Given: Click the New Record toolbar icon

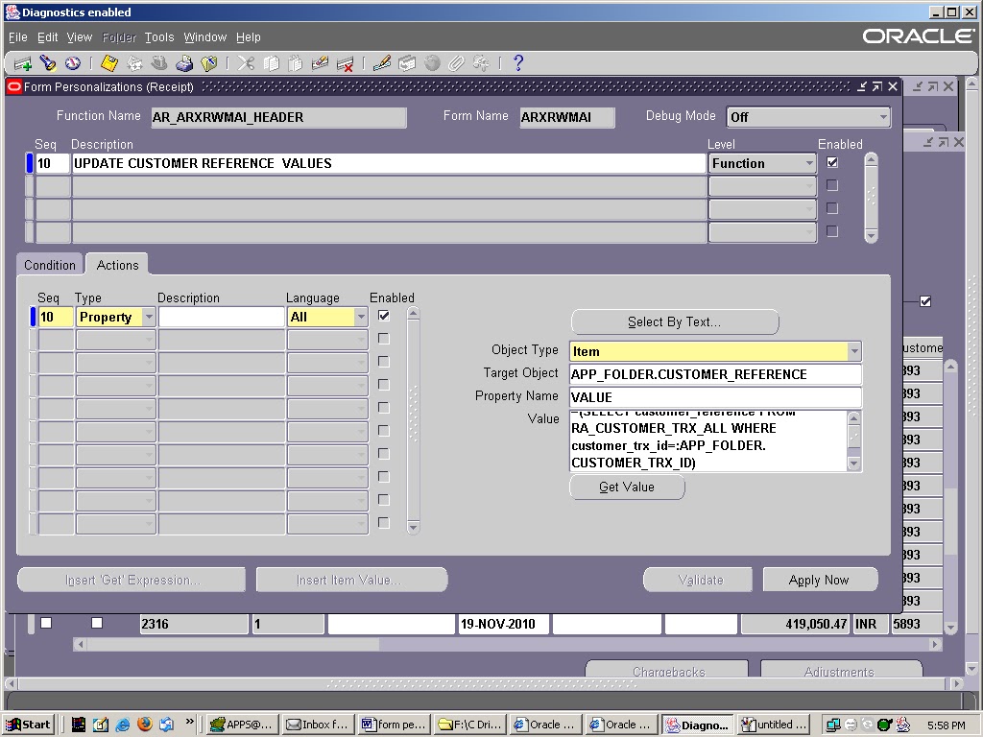Looking at the screenshot, I should [x=23, y=63].
